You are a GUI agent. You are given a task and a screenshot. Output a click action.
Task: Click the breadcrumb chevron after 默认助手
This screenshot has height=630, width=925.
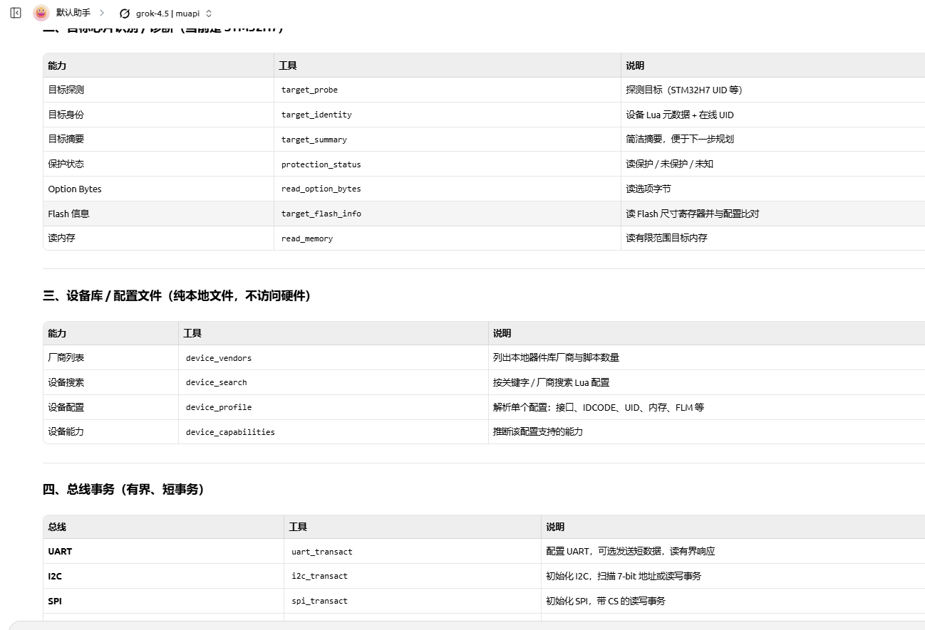102,13
